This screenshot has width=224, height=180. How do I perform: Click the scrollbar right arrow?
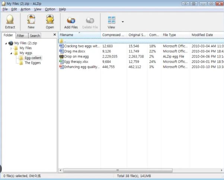[x=221, y=170]
